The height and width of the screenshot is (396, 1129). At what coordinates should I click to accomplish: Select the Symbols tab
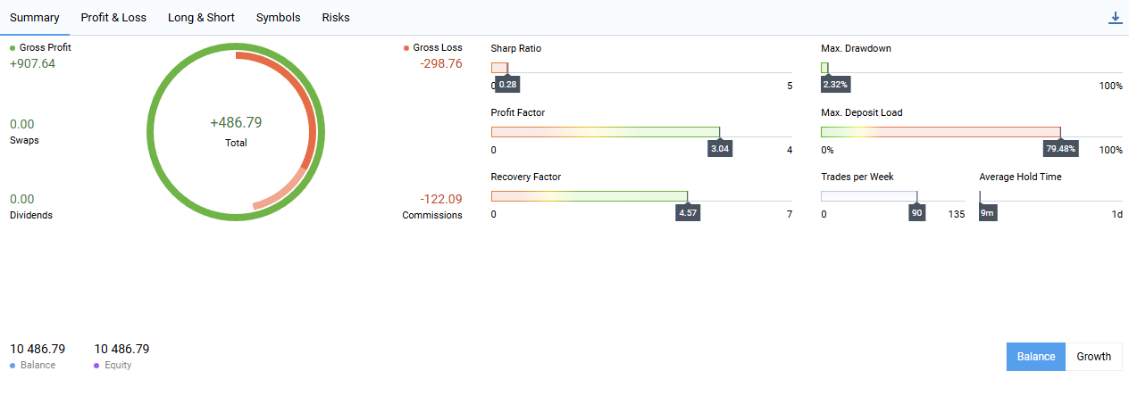click(278, 18)
